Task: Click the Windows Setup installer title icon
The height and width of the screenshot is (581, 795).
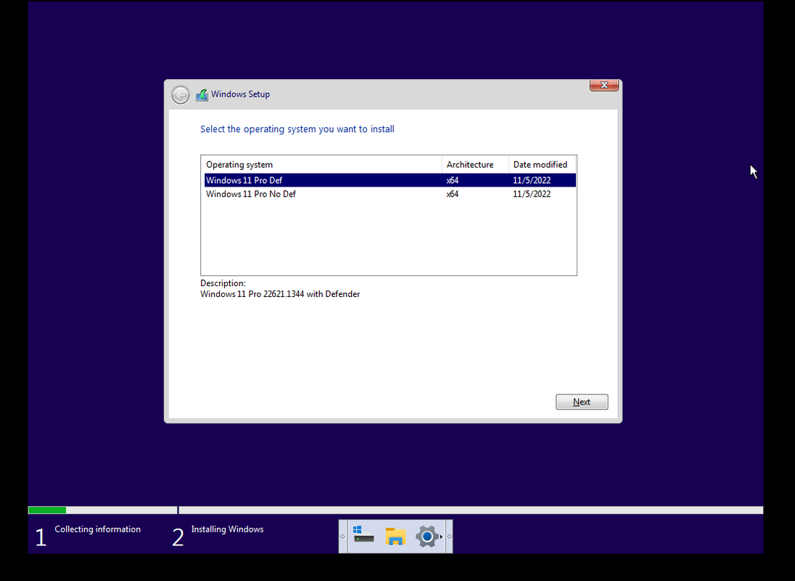Action: pos(202,95)
